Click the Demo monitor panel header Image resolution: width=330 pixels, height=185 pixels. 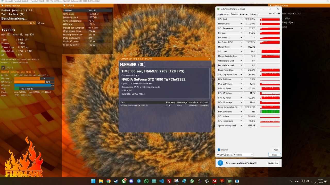pyautogui.click(x=31, y=5)
